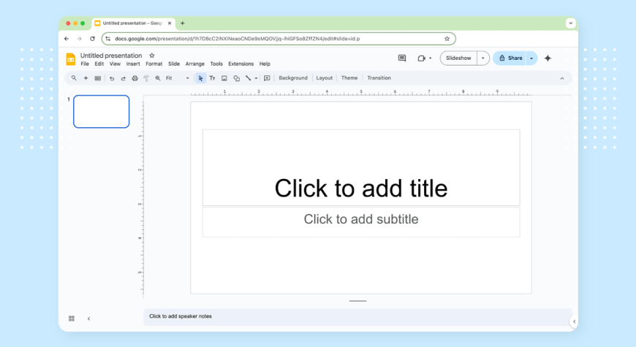Click the print icon in toolbar
This screenshot has width=636, height=347.
(x=135, y=78)
